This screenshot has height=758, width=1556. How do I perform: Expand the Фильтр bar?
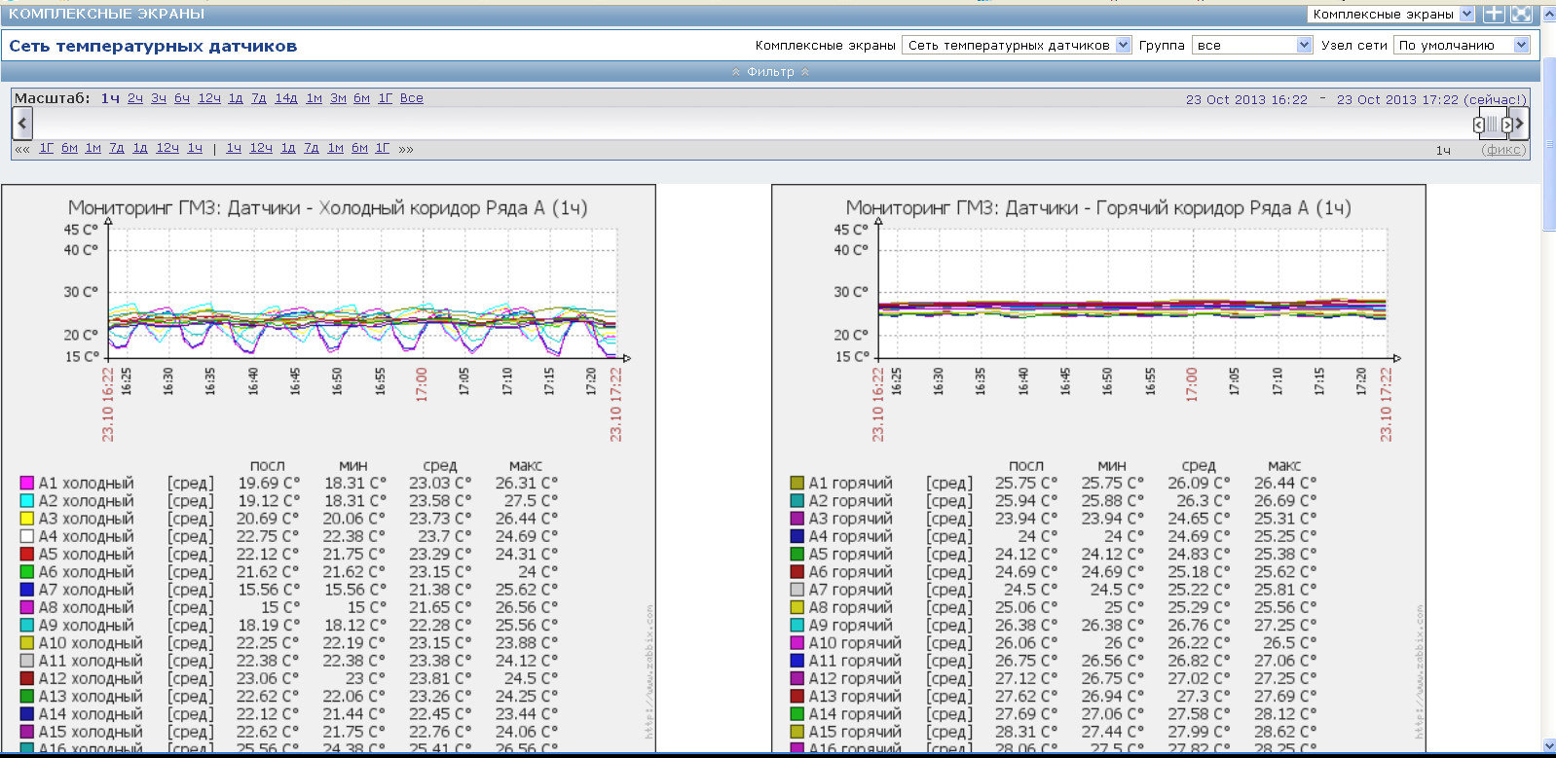point(770,72)
